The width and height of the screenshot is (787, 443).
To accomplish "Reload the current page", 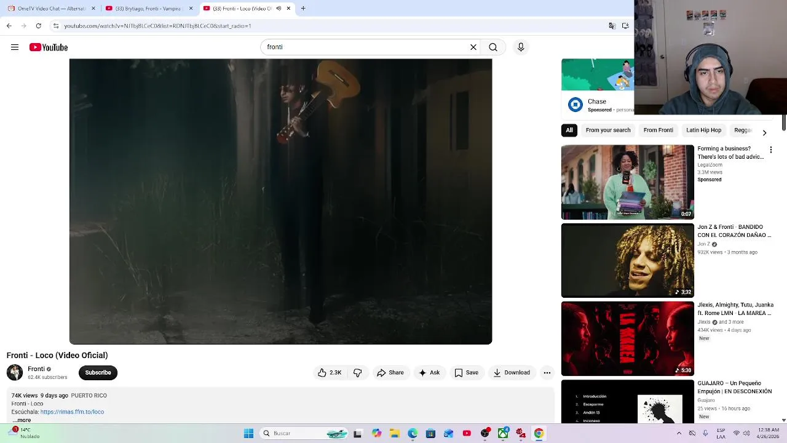I will [38, 26].
